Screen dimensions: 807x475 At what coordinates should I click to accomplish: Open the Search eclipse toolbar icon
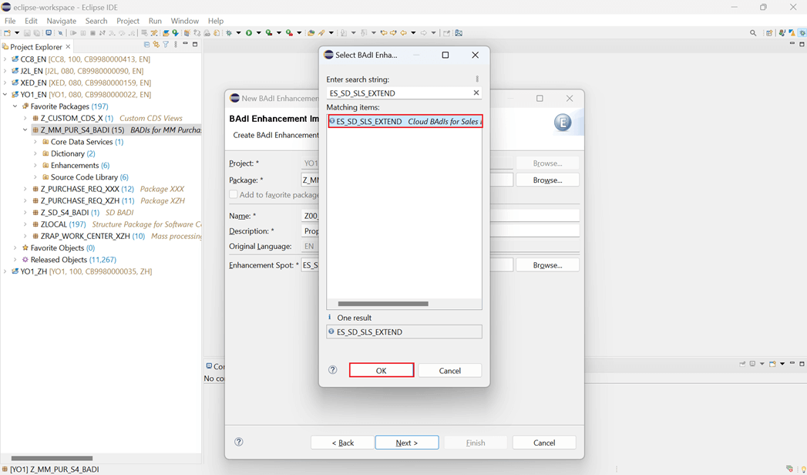pyautogui.click(x=753, y=32)
